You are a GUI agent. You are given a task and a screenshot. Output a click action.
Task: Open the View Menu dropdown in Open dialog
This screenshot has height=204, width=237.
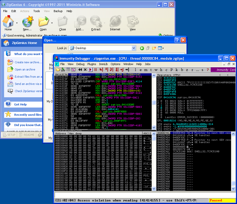point(161,48)
